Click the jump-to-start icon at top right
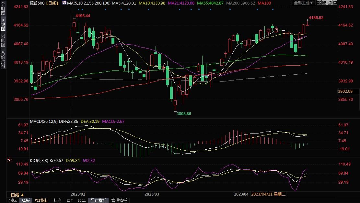The height and width of the screenshot is (203, 360). click(x=324, y=3)
